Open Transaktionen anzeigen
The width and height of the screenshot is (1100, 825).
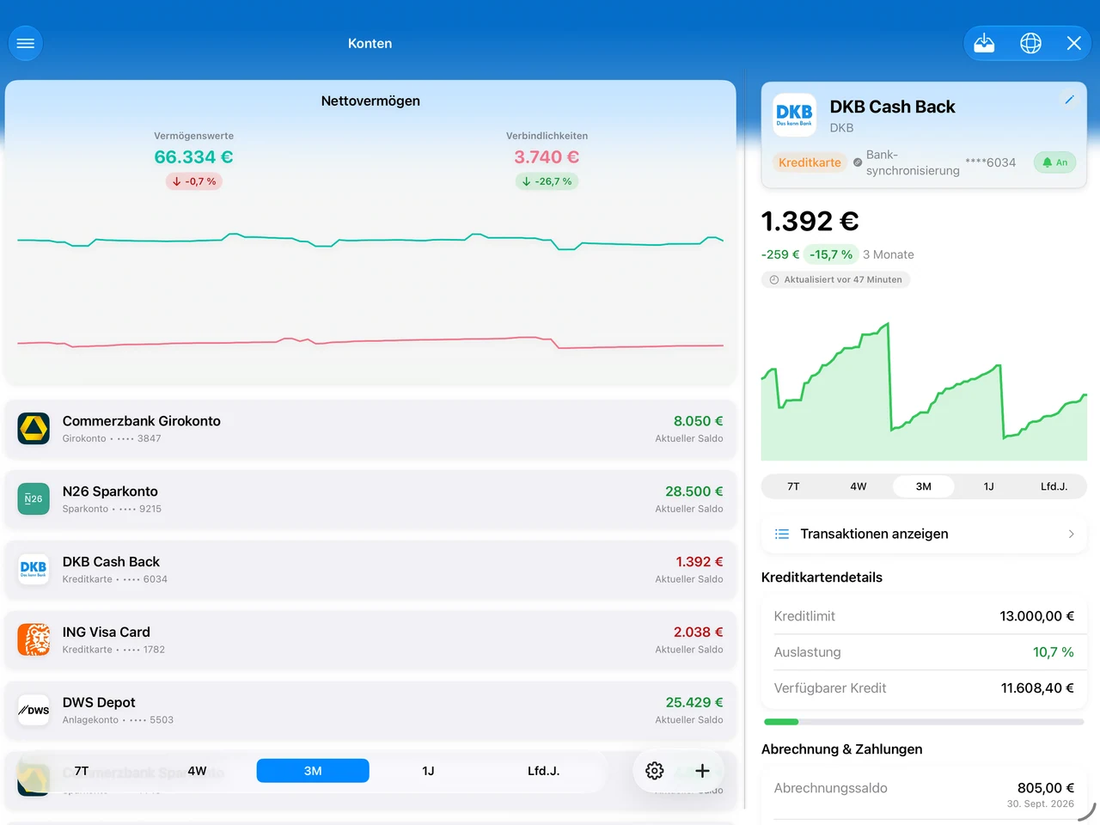tap(924, 534)
